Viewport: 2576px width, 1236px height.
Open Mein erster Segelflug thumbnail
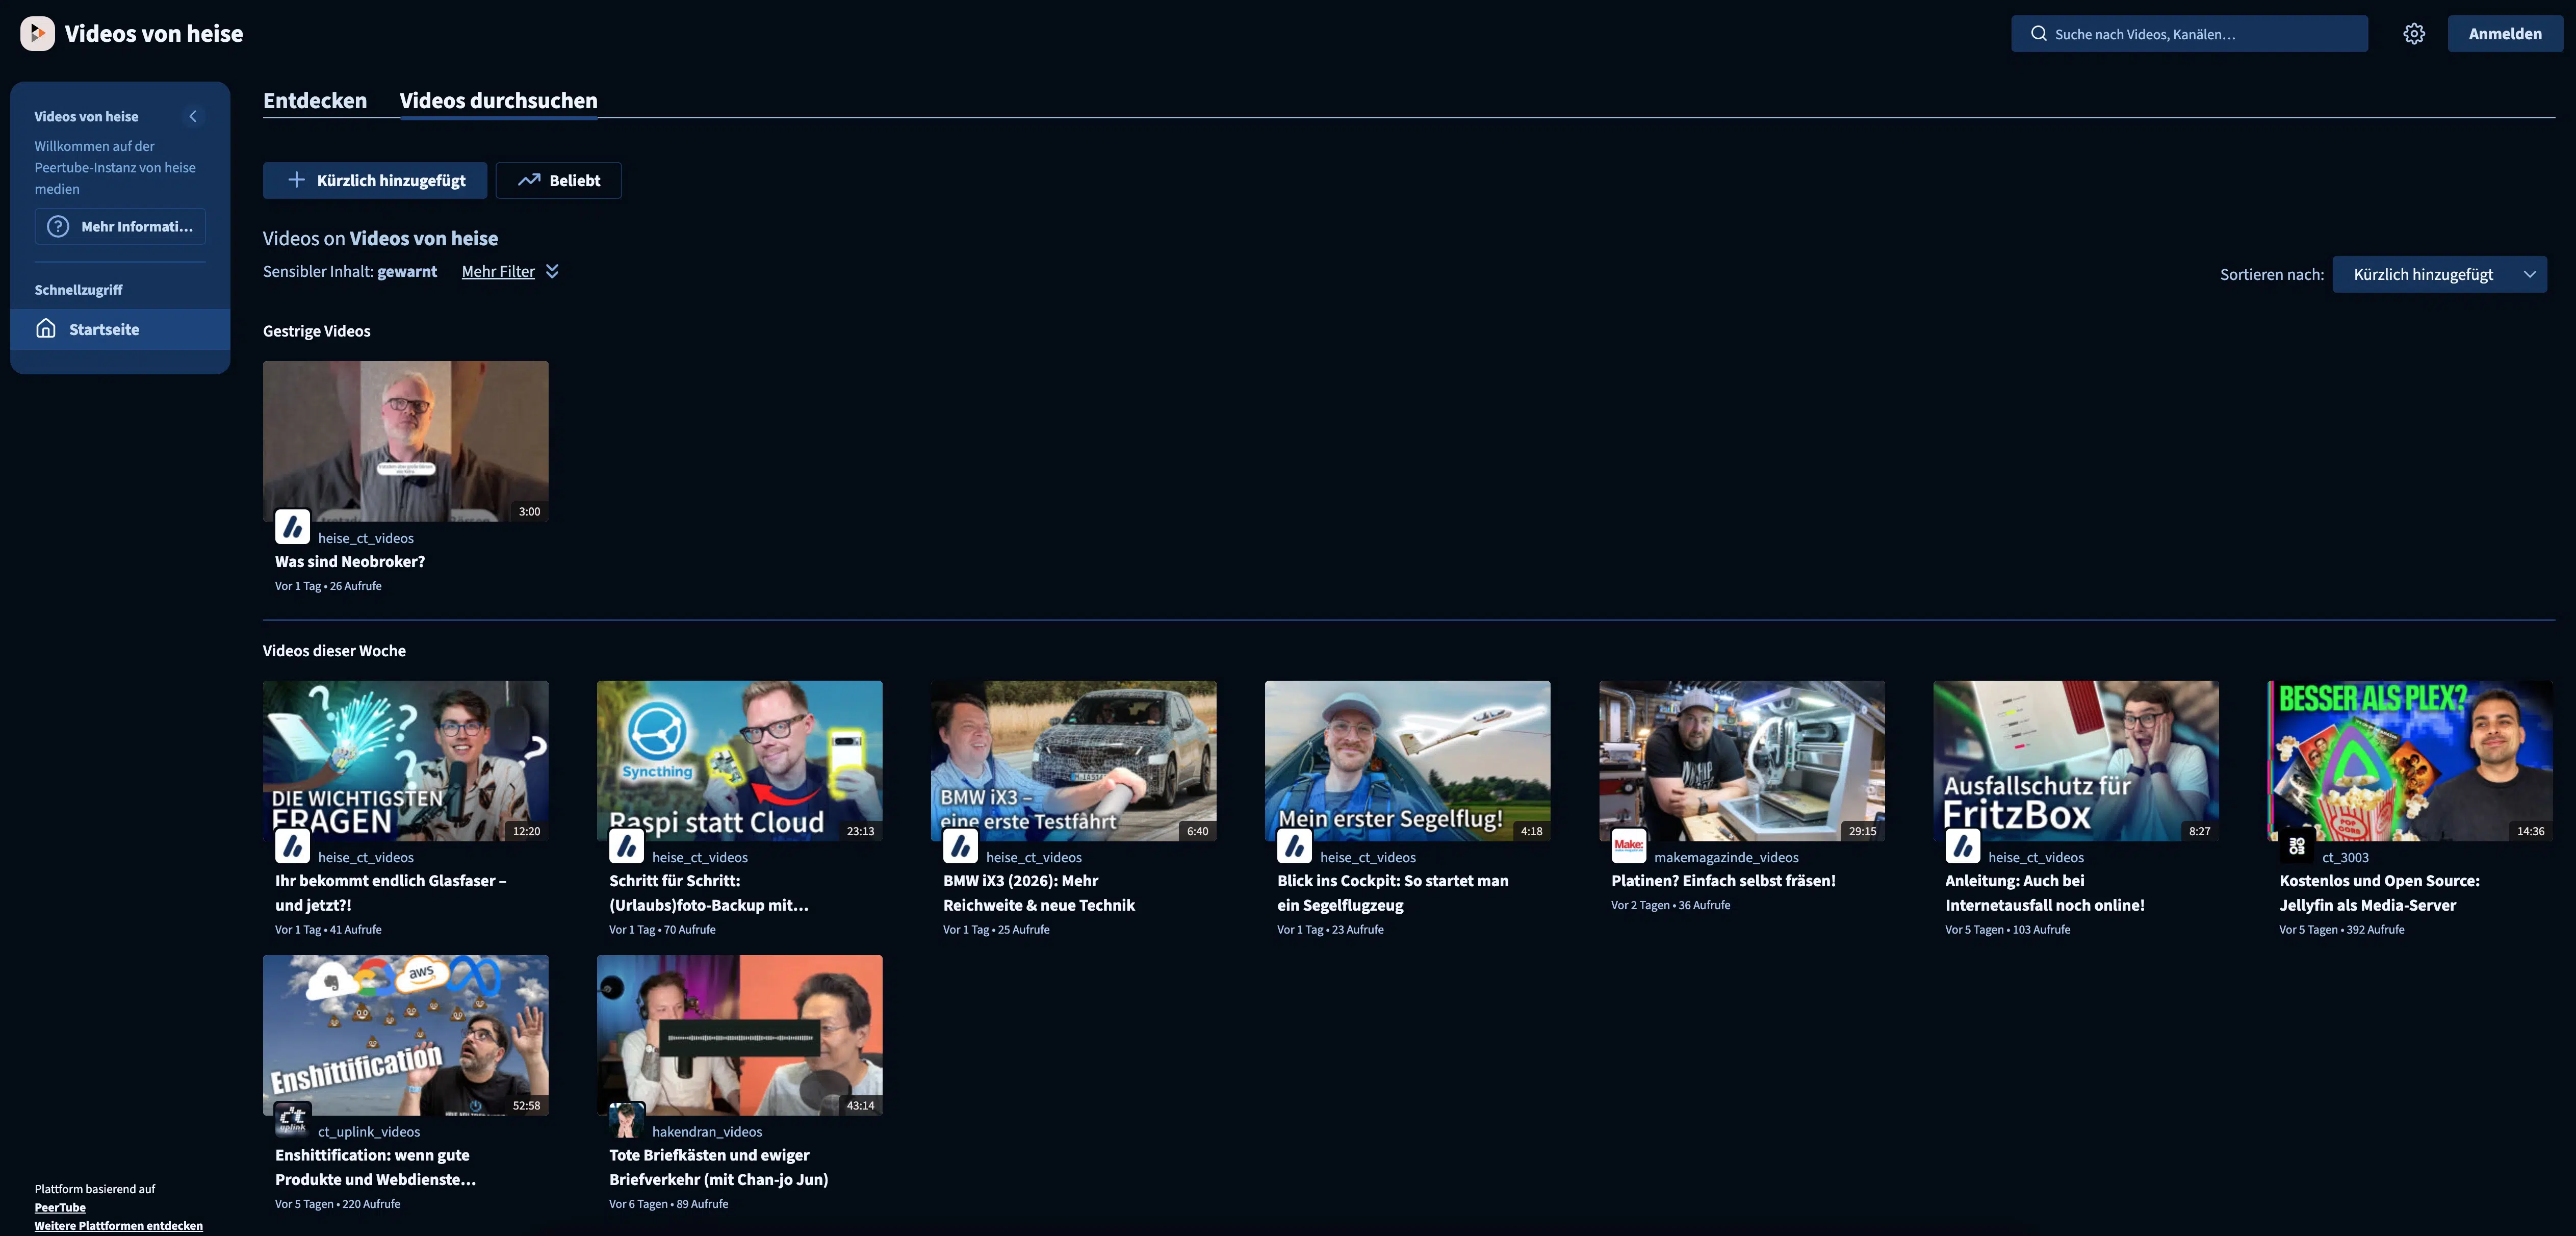click(x=1407, y=761)
